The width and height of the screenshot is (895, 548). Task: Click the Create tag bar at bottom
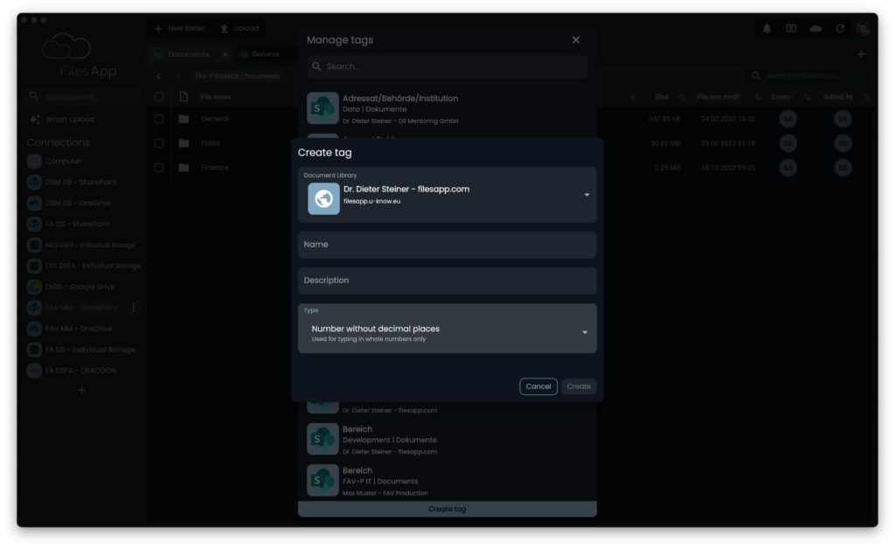447,510
